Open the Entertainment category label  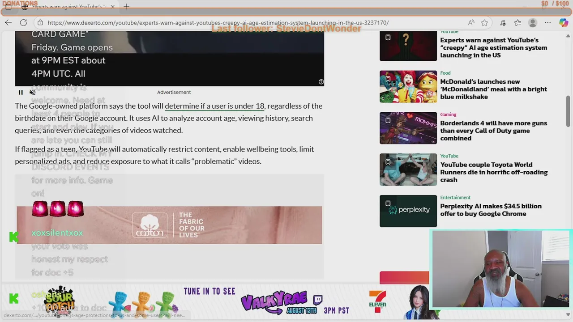pos(455,197)
